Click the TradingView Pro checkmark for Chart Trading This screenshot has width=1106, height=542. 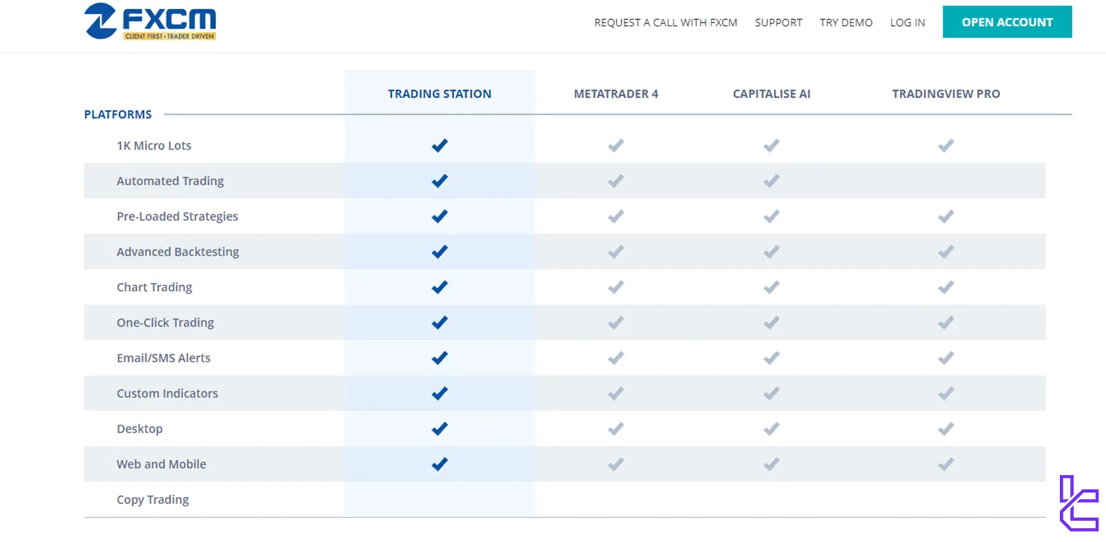(x=946, y=287)
